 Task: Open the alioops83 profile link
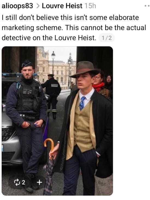click(x=17, y=6)
